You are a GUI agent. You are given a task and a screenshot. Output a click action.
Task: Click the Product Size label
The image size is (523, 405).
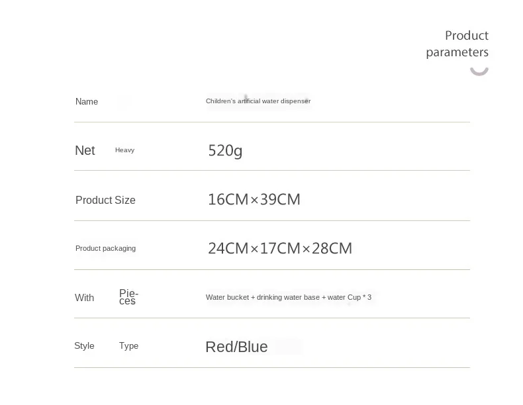click(x=105, y=200)
